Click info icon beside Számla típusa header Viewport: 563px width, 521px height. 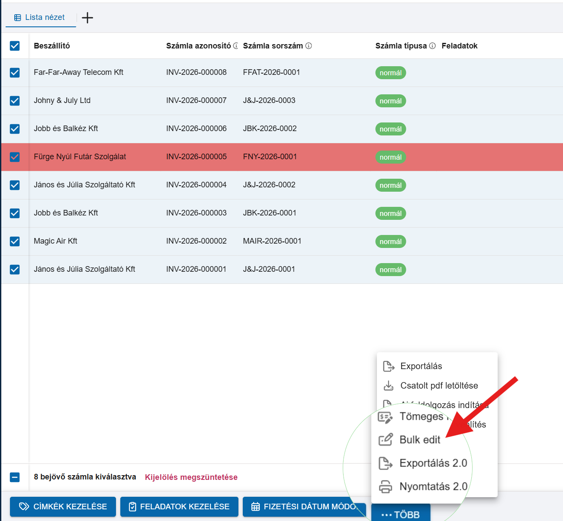[432, 46]
